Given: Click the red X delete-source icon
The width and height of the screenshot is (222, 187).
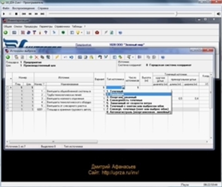Looking at the screenshot, I should tap(37, 57).
